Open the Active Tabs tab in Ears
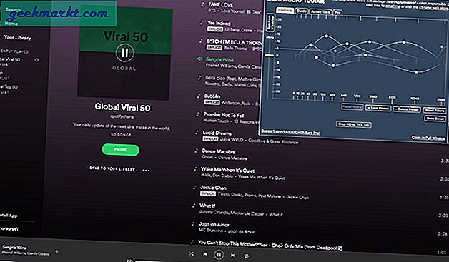This screenshot has height=262, width=449. (320, 11)
